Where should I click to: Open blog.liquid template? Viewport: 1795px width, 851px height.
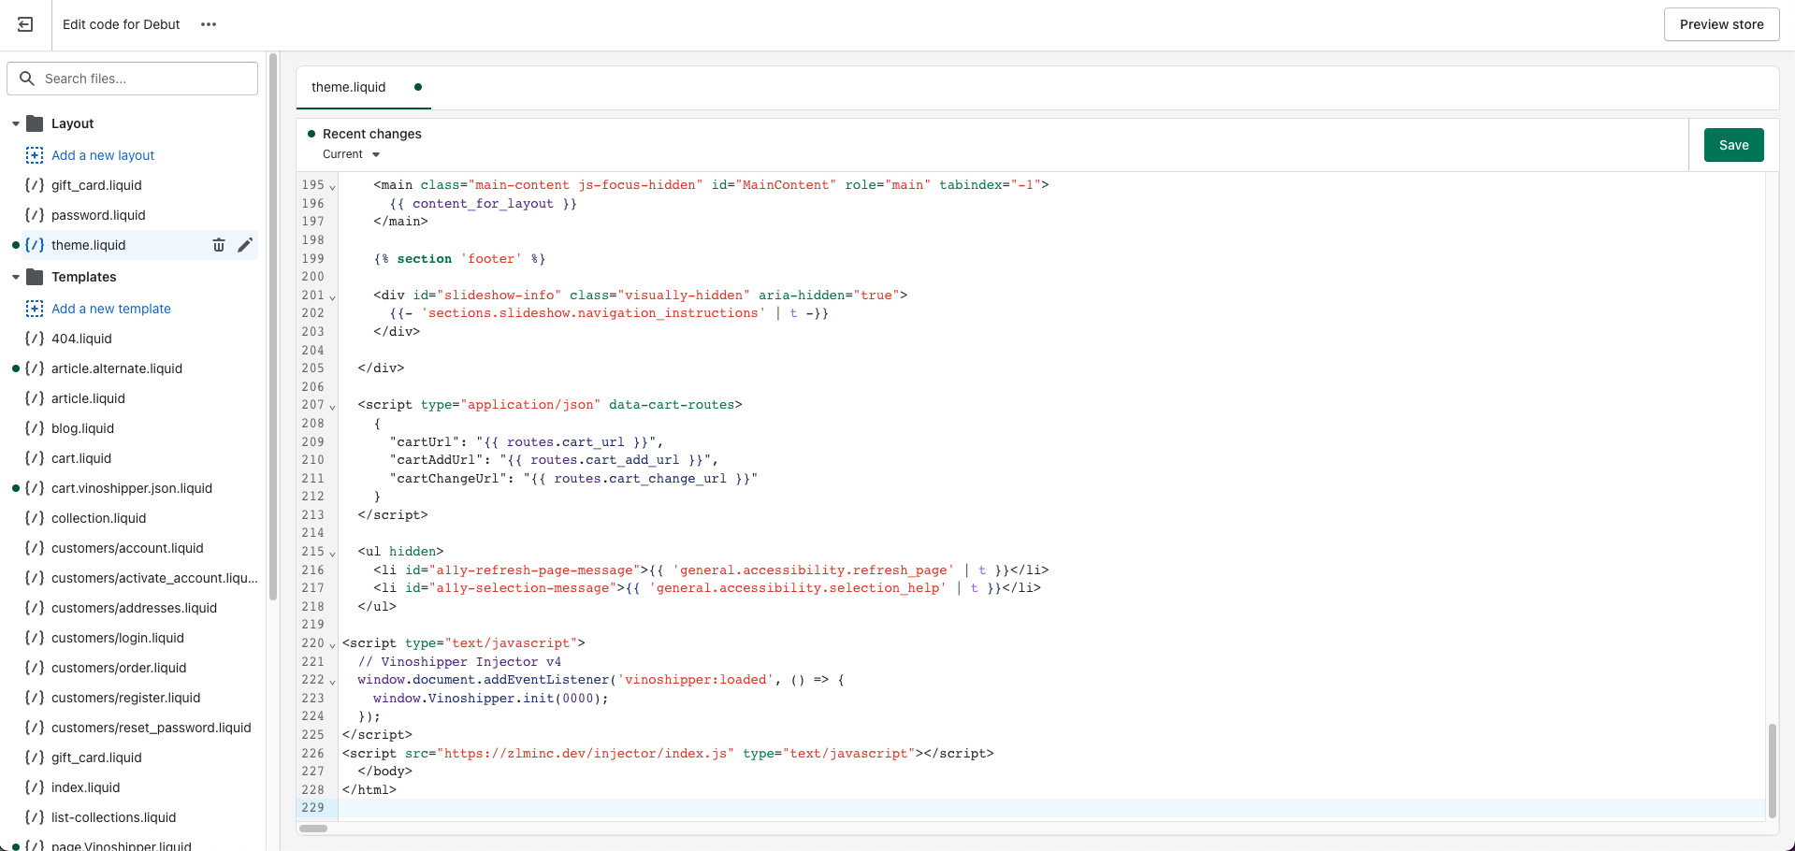click(x=82, y=428)
